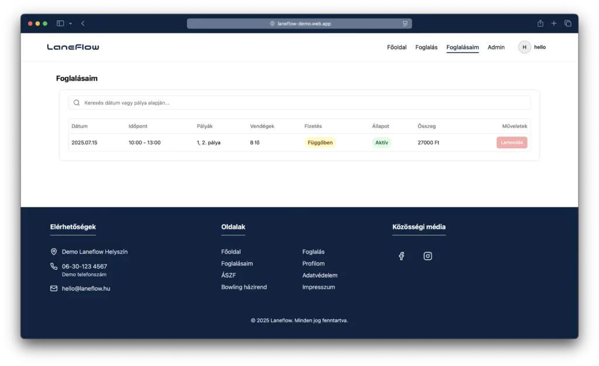Click the Facebook icon in footer
Viewport: 599px width, 366px height.
(x=401, y=256)
